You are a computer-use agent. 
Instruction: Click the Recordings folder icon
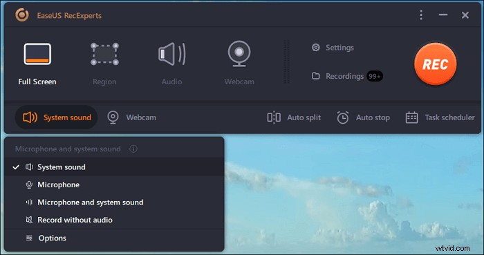[315, 76]
